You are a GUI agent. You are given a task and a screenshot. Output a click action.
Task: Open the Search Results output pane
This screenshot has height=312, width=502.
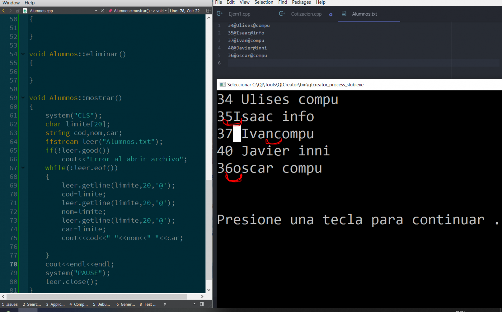32,304
